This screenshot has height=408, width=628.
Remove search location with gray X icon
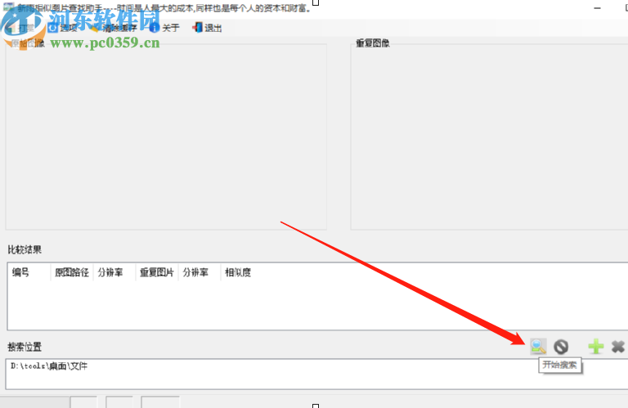618,347
